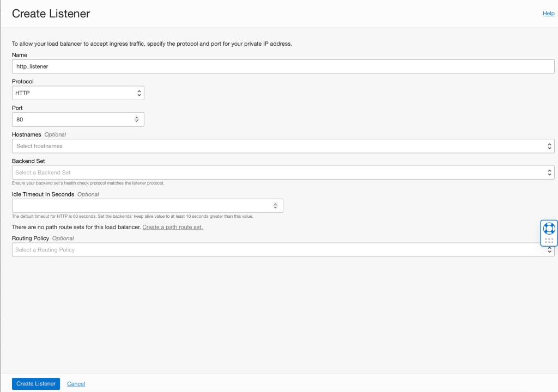Click the chevron arrows on Backend Set selector
The height and width of the screenshot is (392, 558).
click(549, 173)
